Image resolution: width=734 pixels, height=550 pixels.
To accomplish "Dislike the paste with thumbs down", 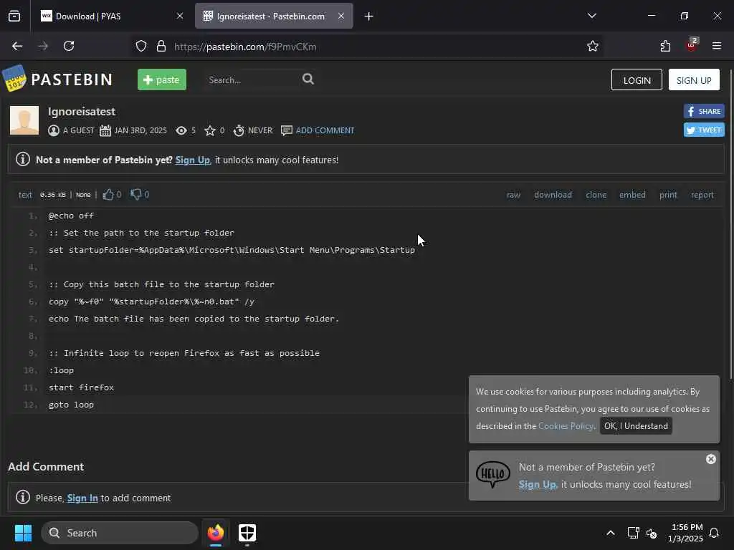I will tap(135, 194).
